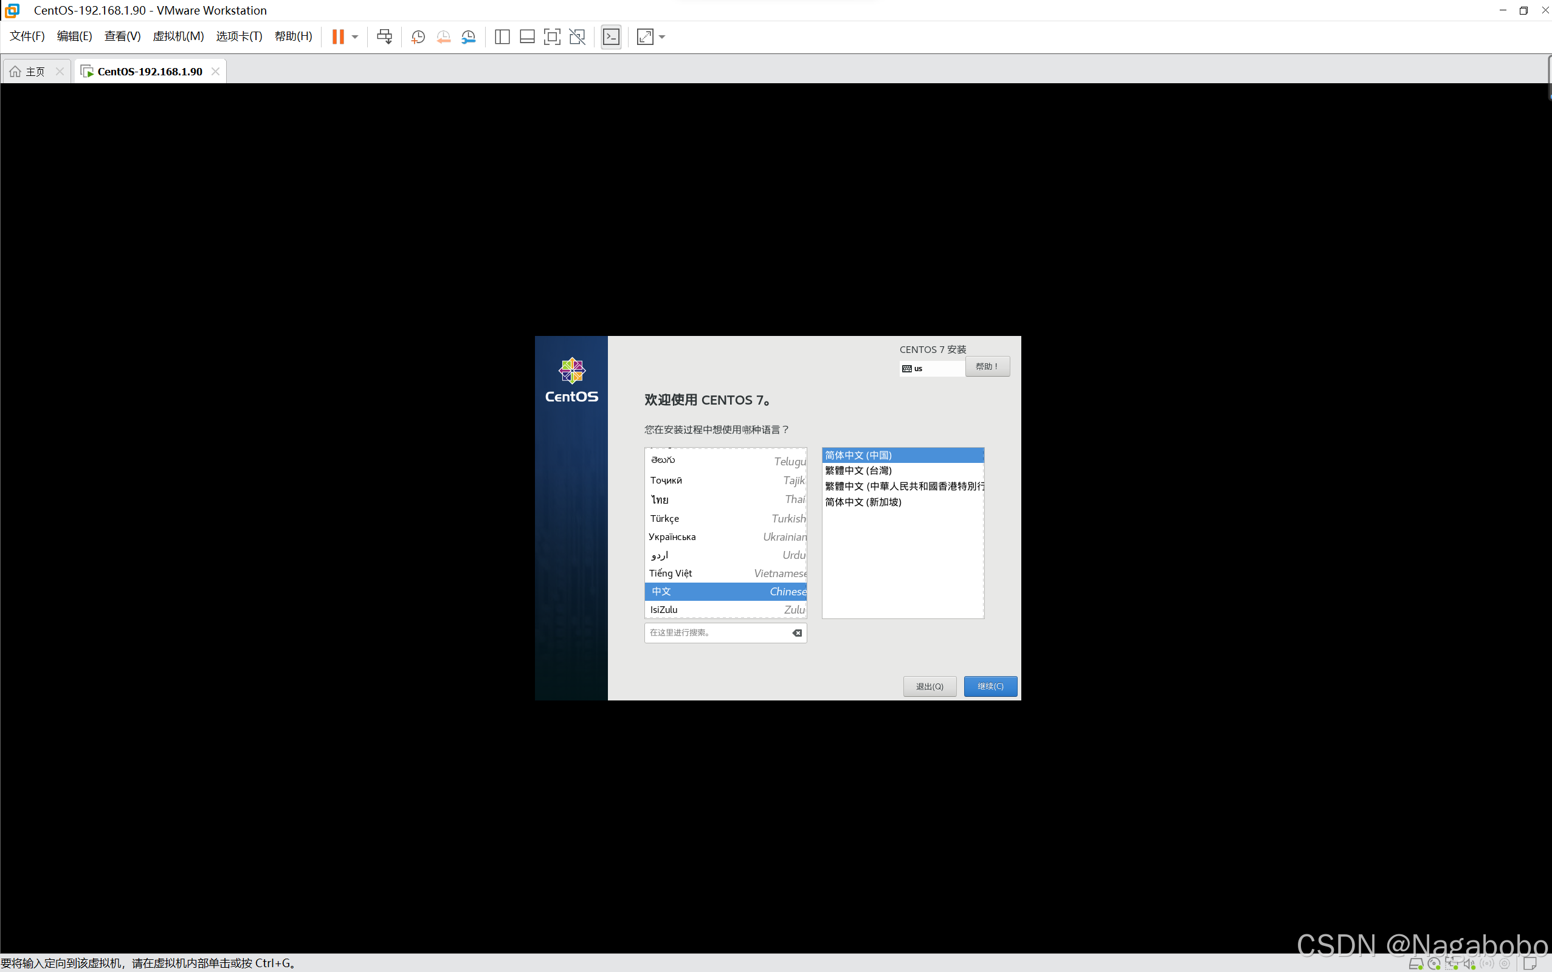Click the Unity mode toolbar icon
Screen dimensions: 1552x972
[x=578, y=36]
